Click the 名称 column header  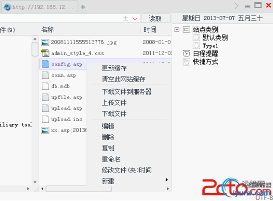47,29
